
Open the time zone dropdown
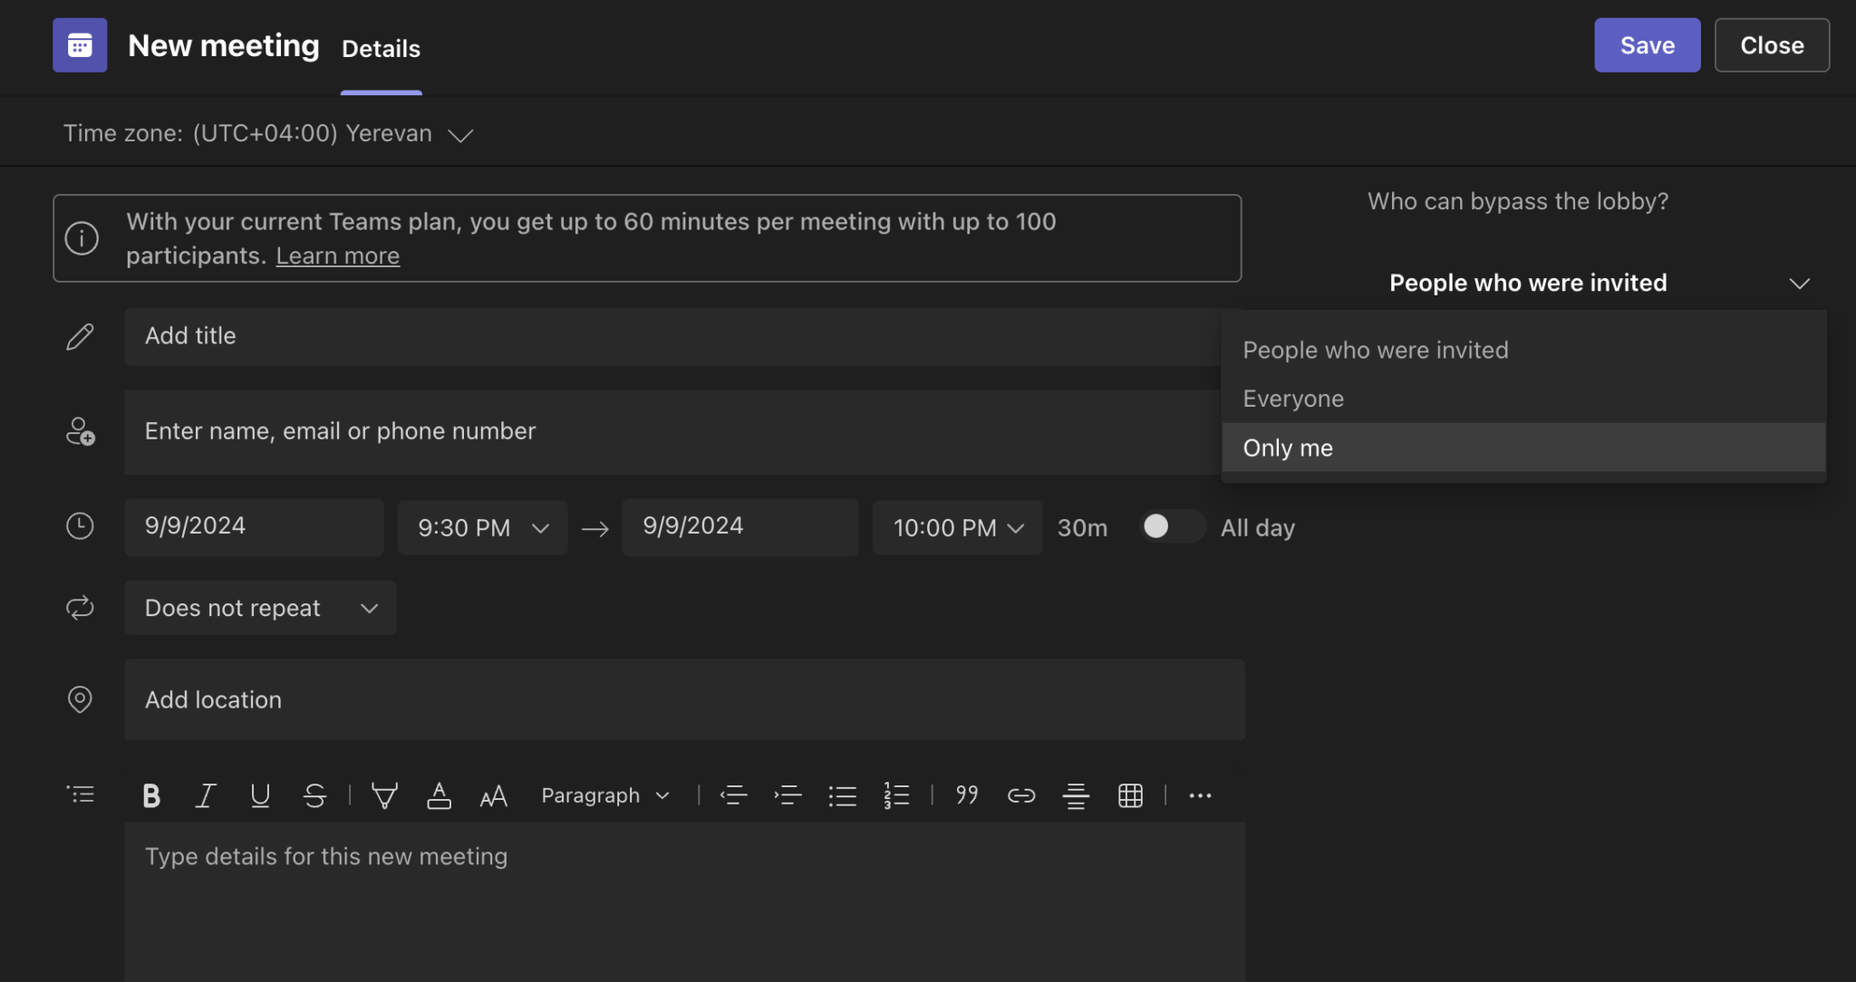459,134
